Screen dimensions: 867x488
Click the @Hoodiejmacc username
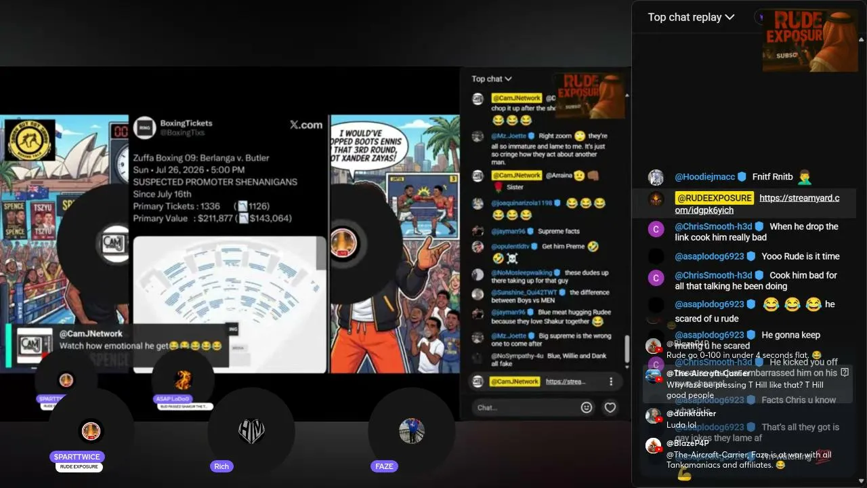[704, 177]
